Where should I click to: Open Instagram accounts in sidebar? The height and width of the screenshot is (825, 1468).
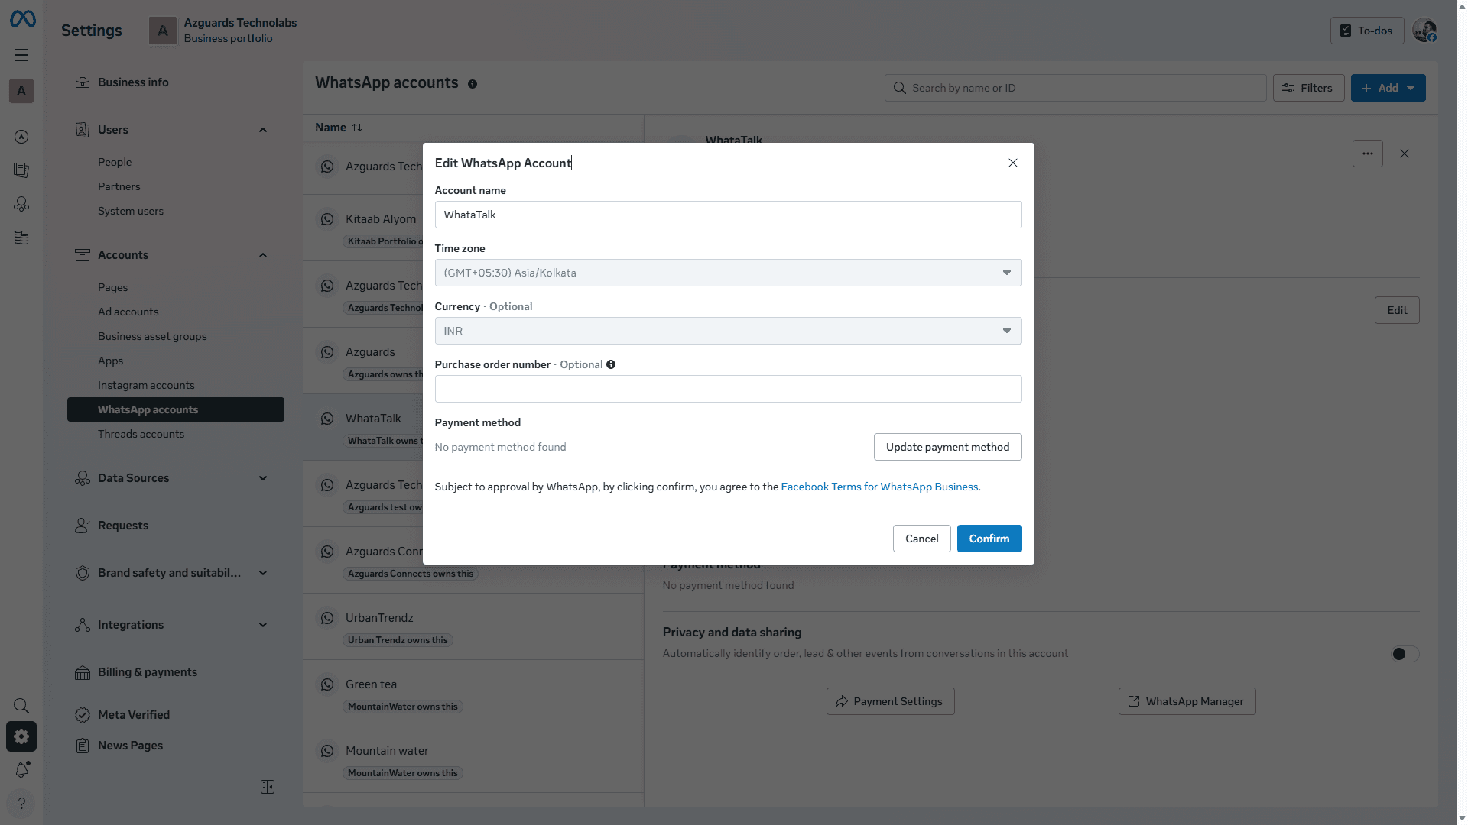pos(146,385)
